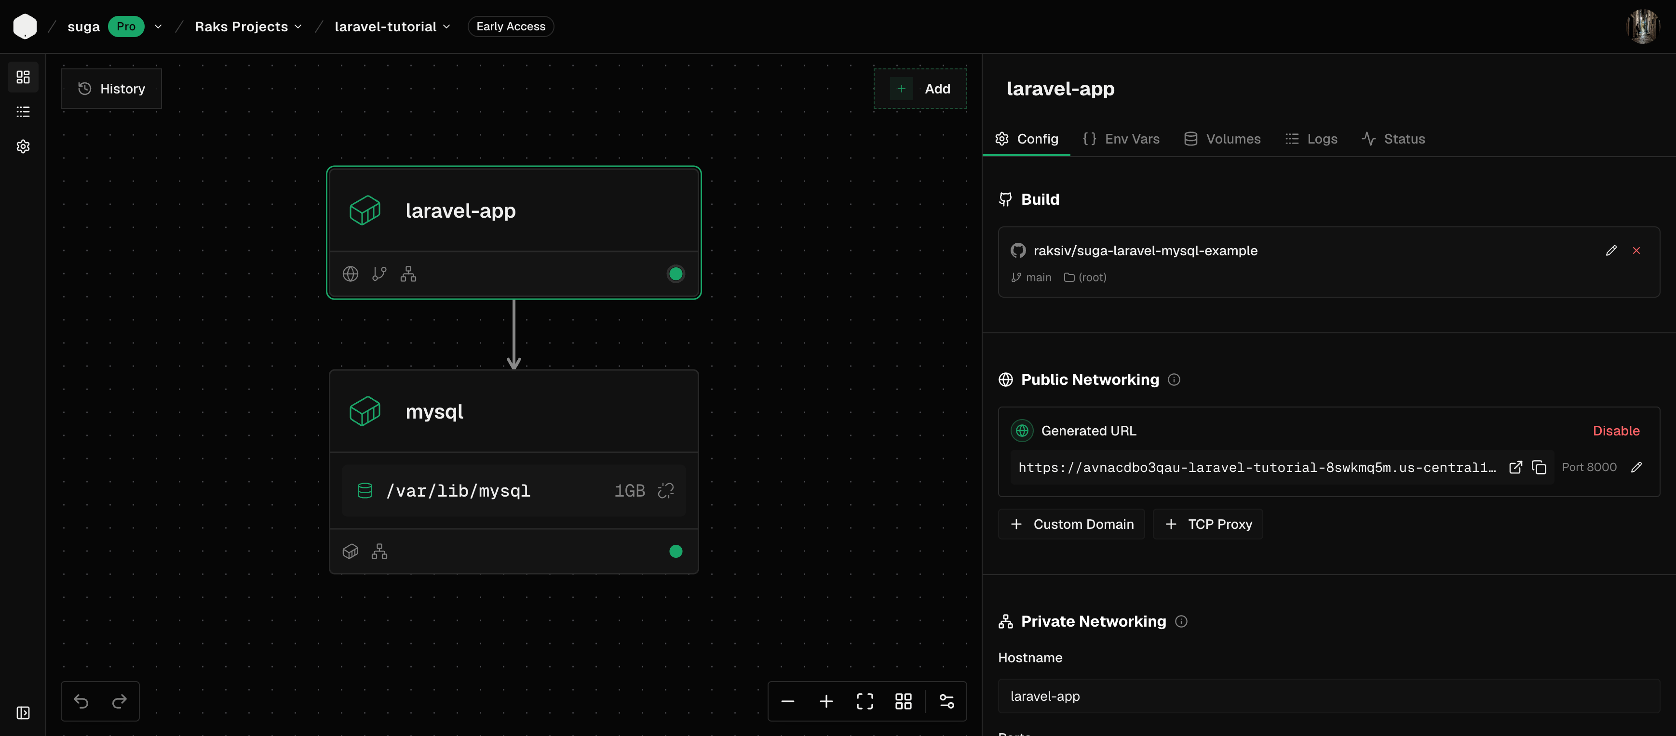Add a Custom Domain

1071,524
